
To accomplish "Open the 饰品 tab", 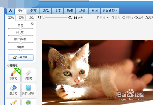I will pos(45,11).
